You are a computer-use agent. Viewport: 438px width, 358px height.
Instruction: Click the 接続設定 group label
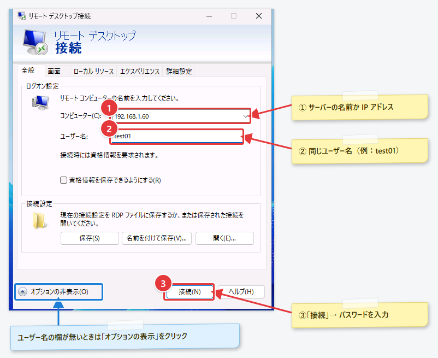[x=39, y=204]
